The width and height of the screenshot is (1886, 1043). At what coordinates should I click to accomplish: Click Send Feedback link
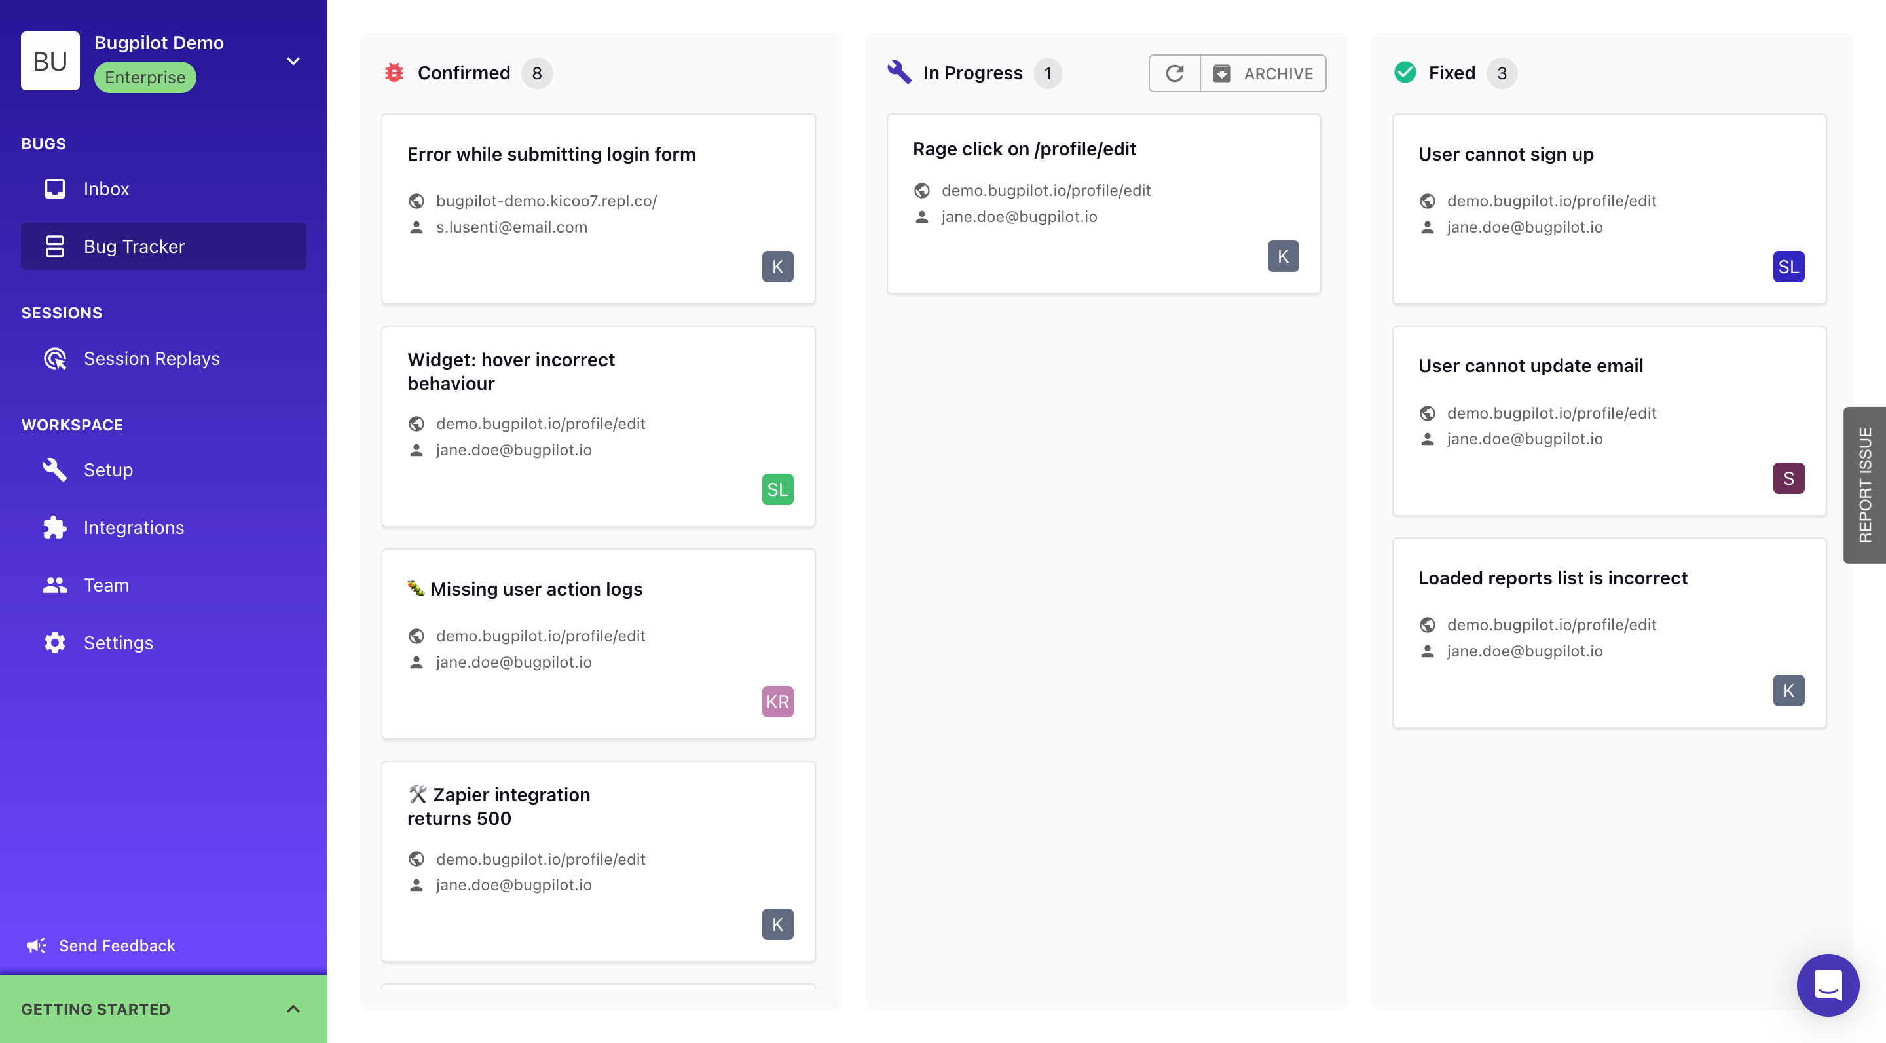(x=117, y=945)
